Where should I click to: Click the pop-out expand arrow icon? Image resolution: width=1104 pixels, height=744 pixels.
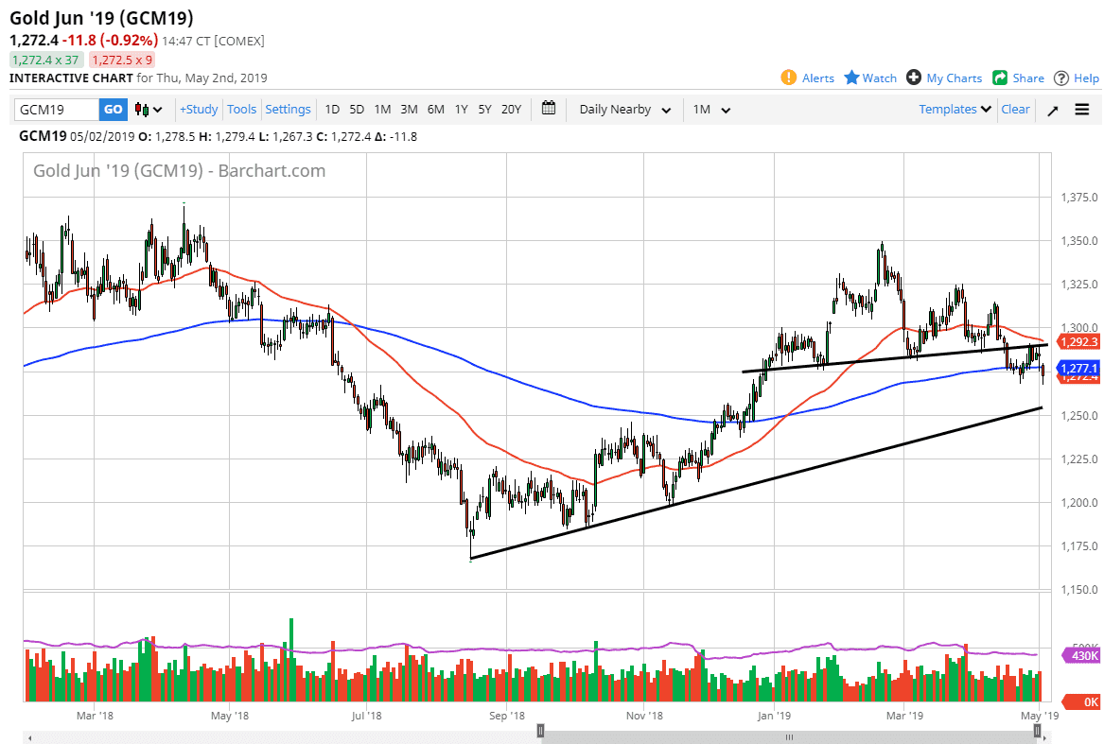[1053, 111]
